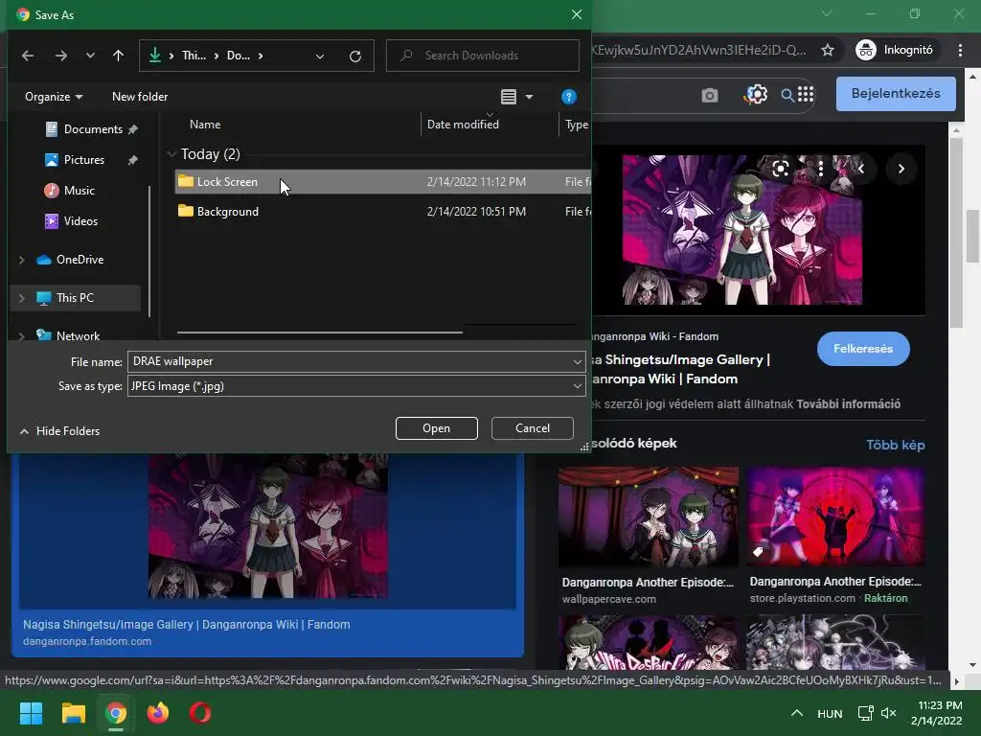Click muted volume tray icon
This screenshot has height=736, width=981.
[888, 713]
